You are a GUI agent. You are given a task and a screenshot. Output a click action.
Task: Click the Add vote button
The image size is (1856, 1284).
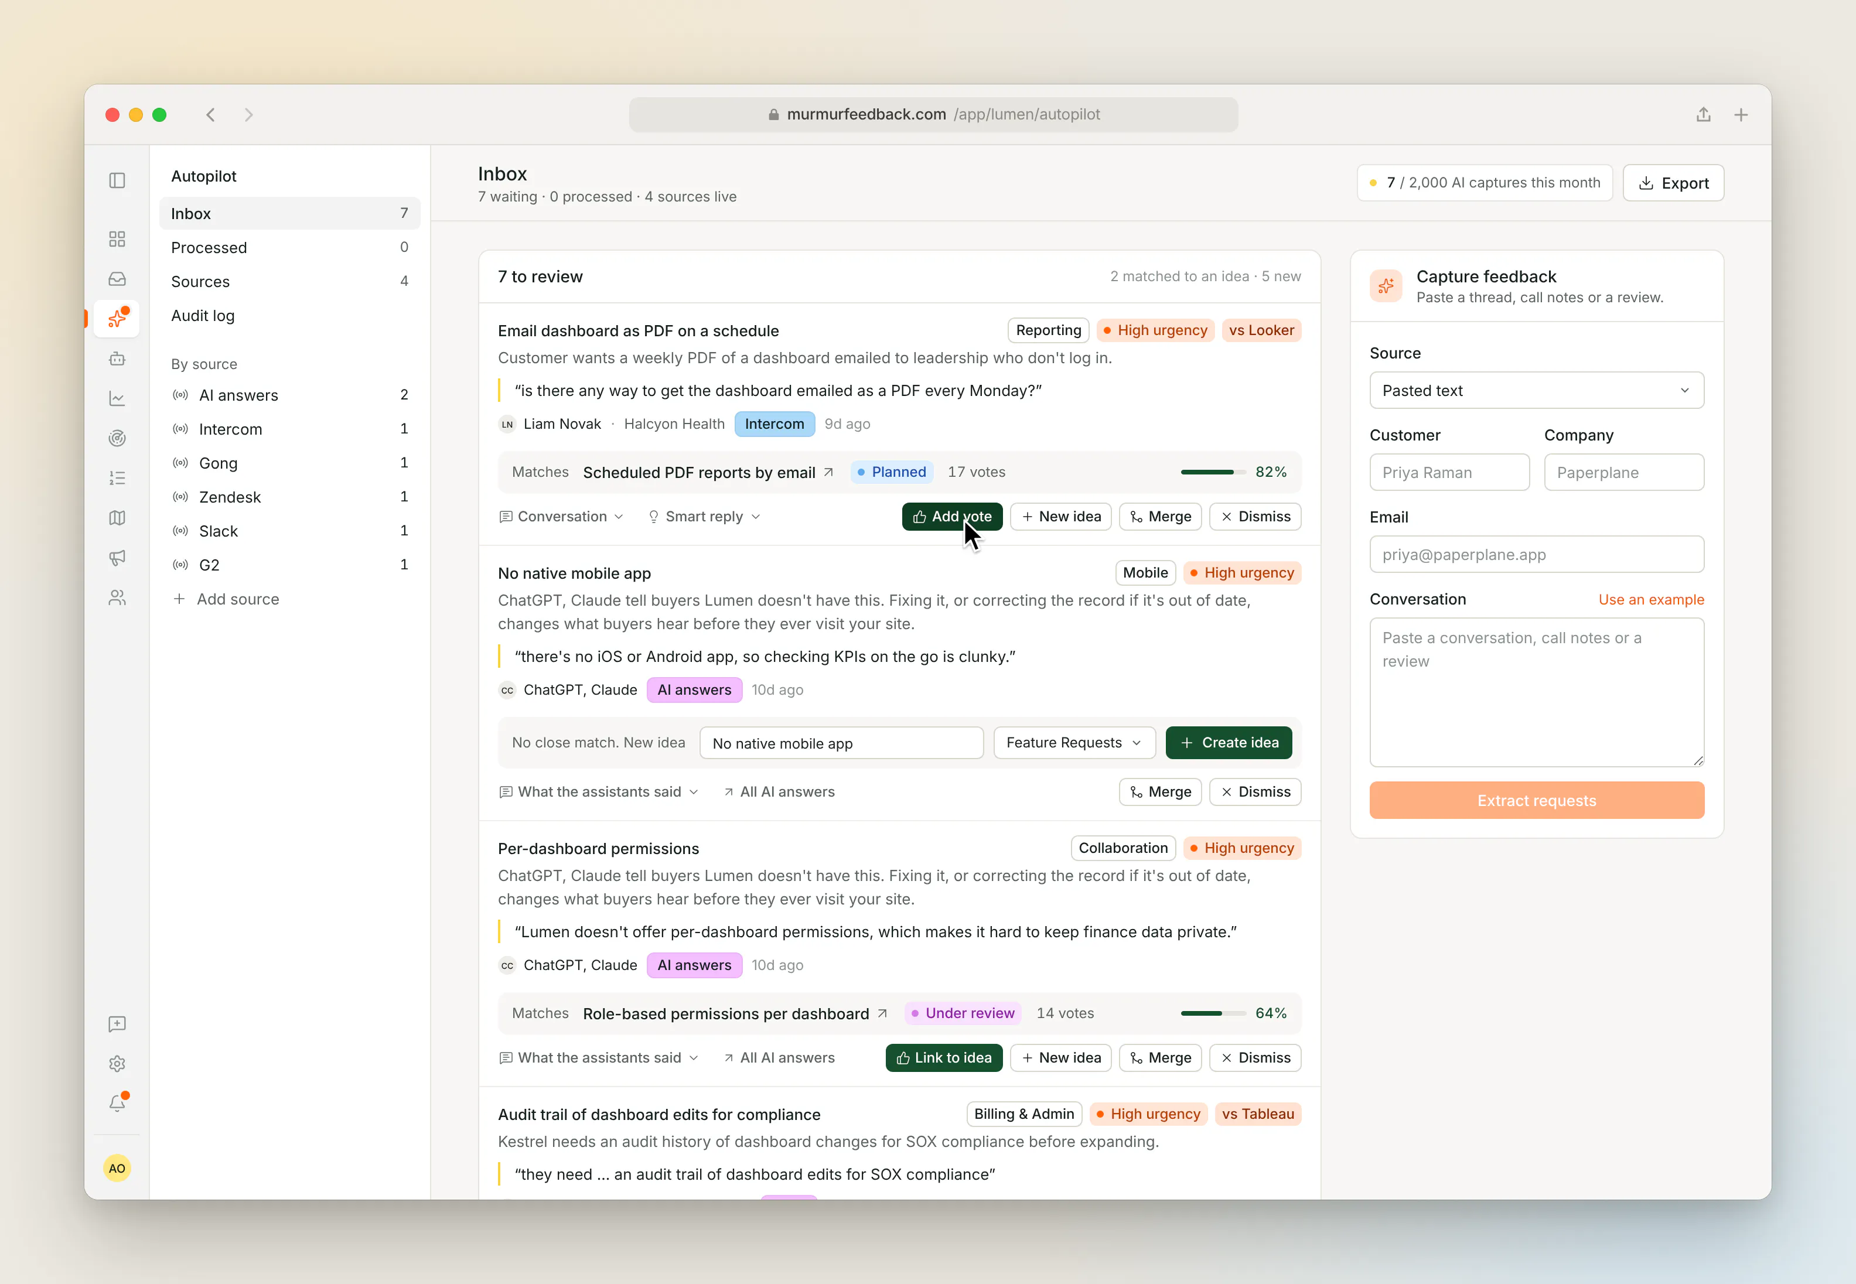tap(952, 517)
